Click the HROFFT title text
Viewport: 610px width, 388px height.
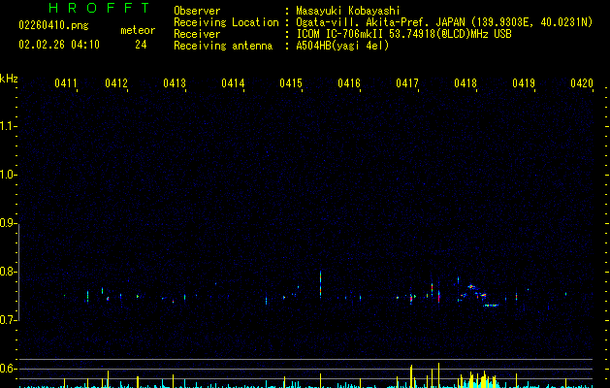click(x=99, y=8)
